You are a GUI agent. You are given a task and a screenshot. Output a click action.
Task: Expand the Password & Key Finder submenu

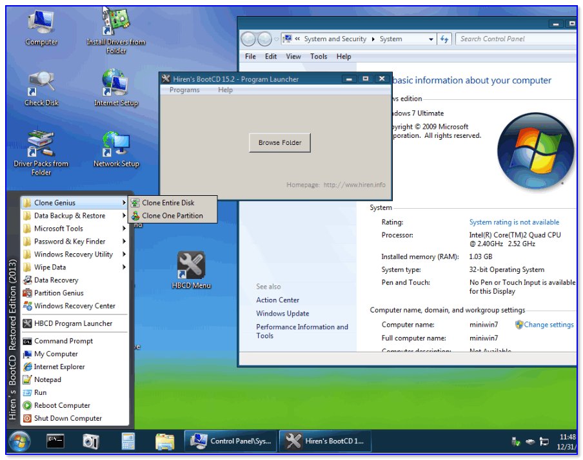pyautogui.click(x=70, y=242)
